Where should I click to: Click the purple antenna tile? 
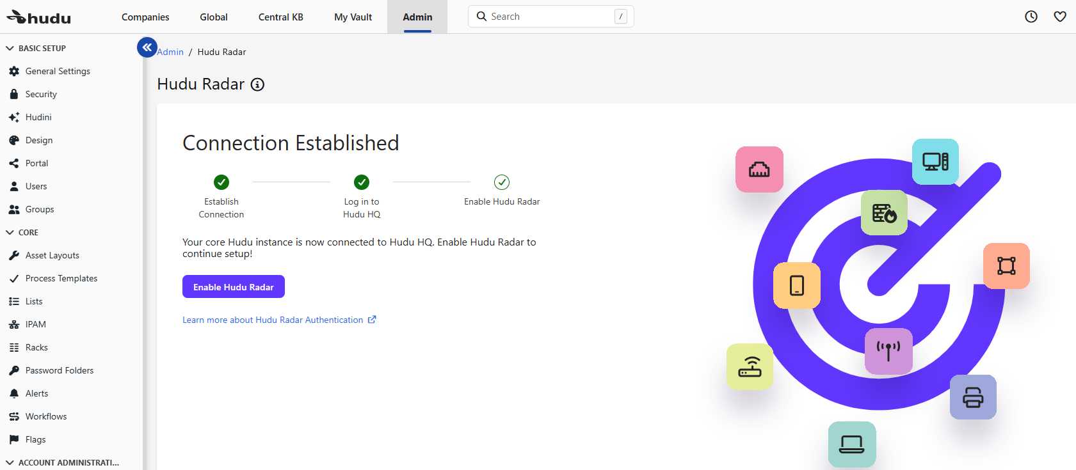tap(888, 351)
